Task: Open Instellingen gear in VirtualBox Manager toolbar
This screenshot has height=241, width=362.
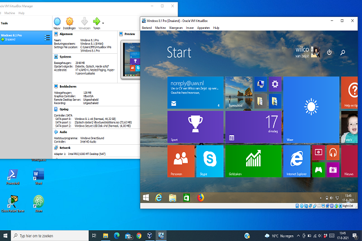Action: click(70, 23)
